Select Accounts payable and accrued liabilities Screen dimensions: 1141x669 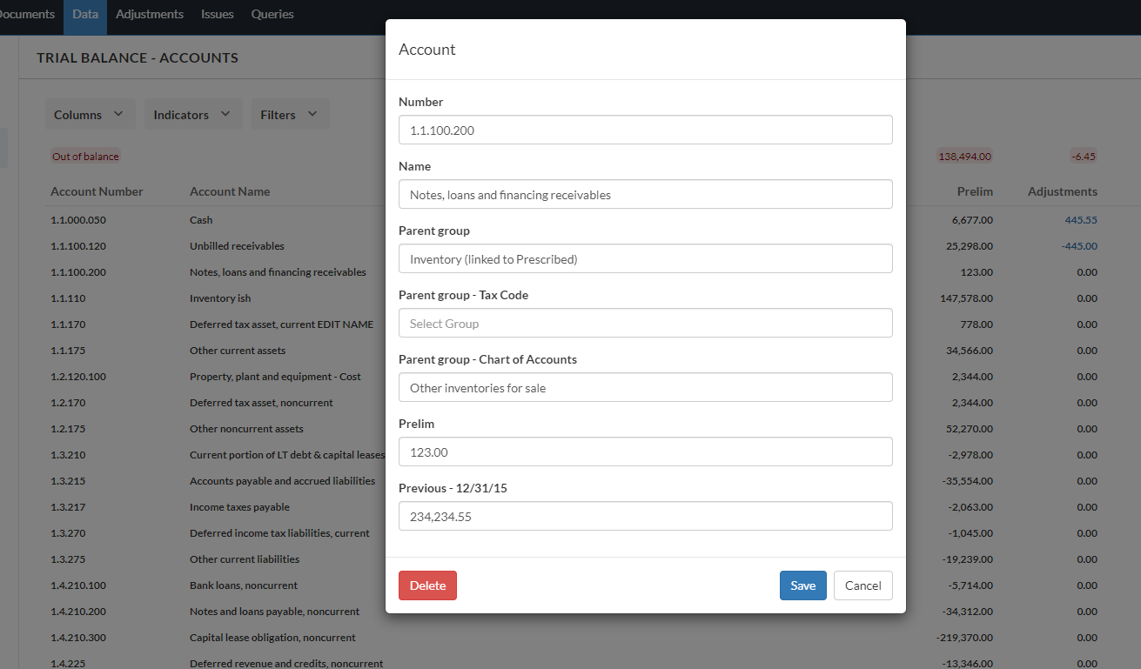tap(283, 481)
